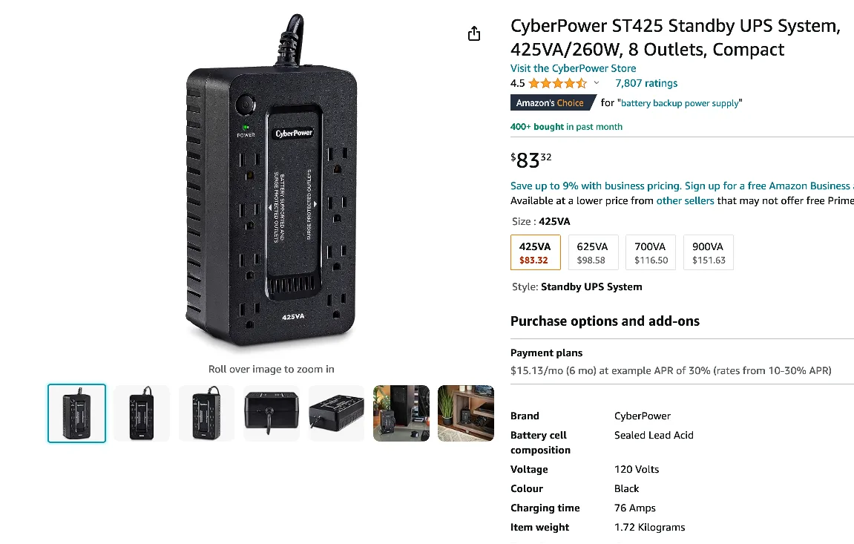Select the desk setup lifestyle thumbnail
This screenshot has height=544, width=854.
pos(401,413)
